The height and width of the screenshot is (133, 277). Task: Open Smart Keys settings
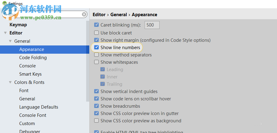[x=30, y=74]
